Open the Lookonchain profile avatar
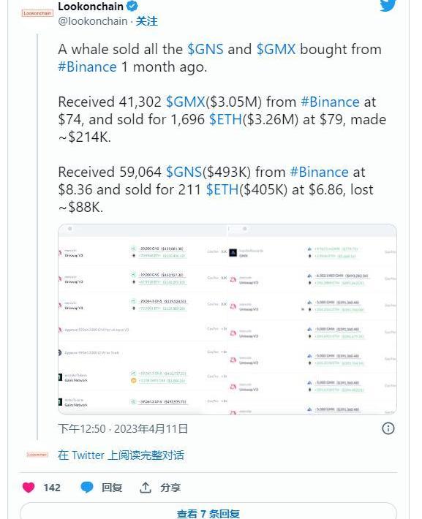 click(x=37, y=13)
